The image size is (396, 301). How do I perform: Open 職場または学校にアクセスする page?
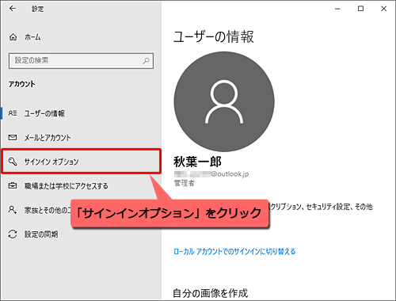[x=81, y=186]
